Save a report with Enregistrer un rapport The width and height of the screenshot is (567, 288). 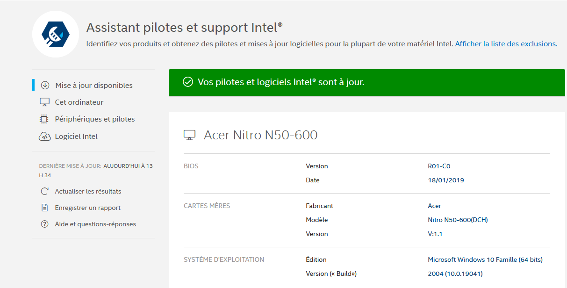(x=88, y=208)
